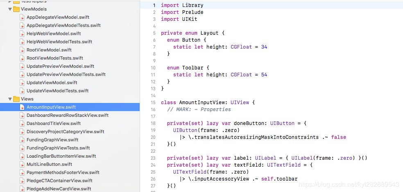The image size is (403, 192).
Task: Click Swift file icon of AppDelegateViewModelTests.swift
Action: 23,25
